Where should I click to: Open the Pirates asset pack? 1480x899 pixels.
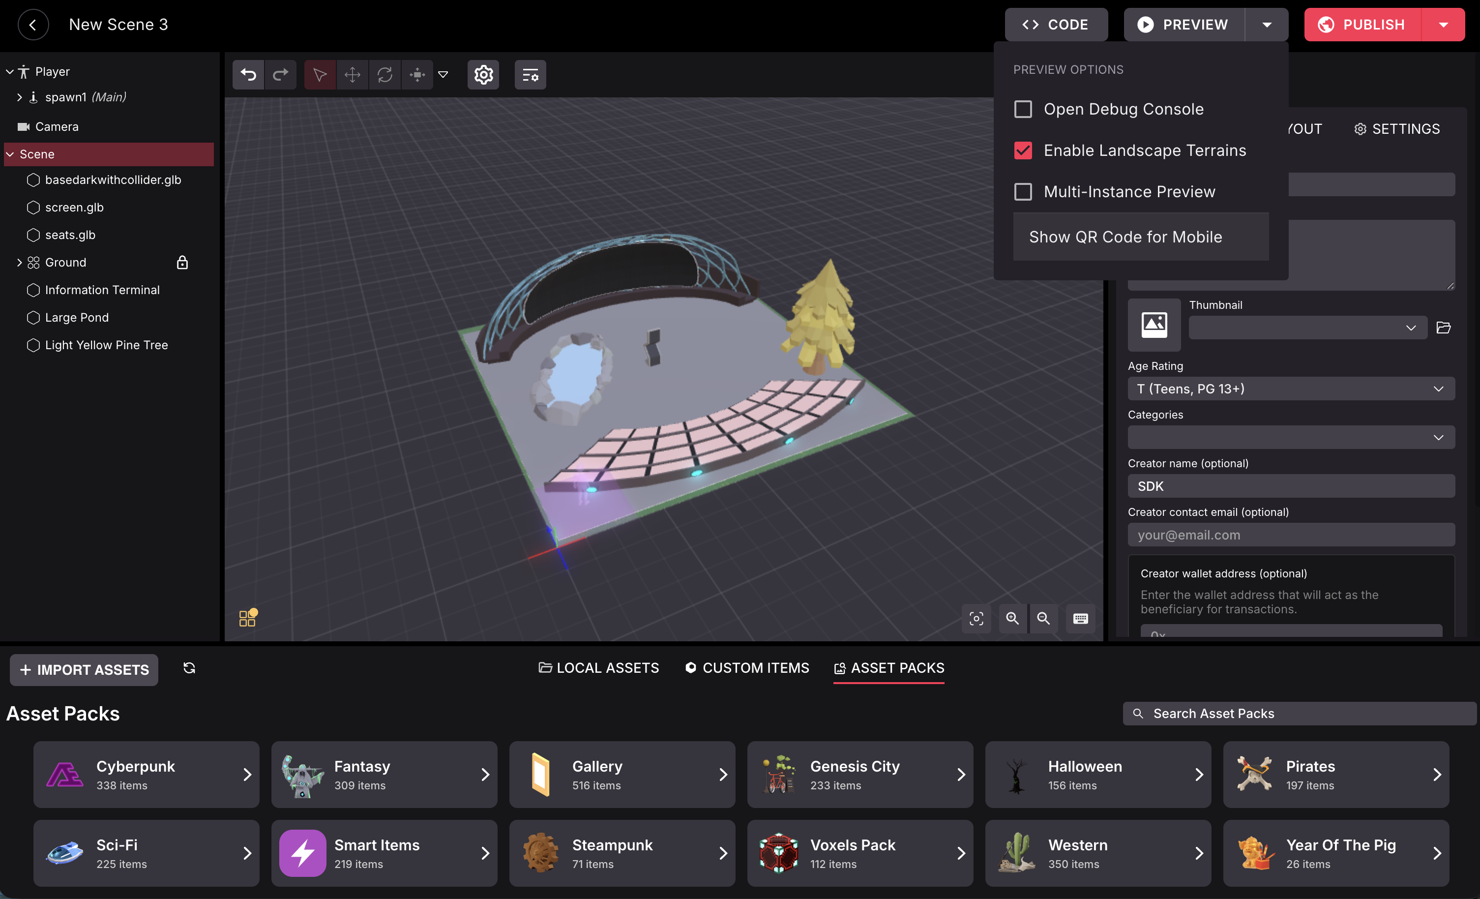pos(1336,775)
